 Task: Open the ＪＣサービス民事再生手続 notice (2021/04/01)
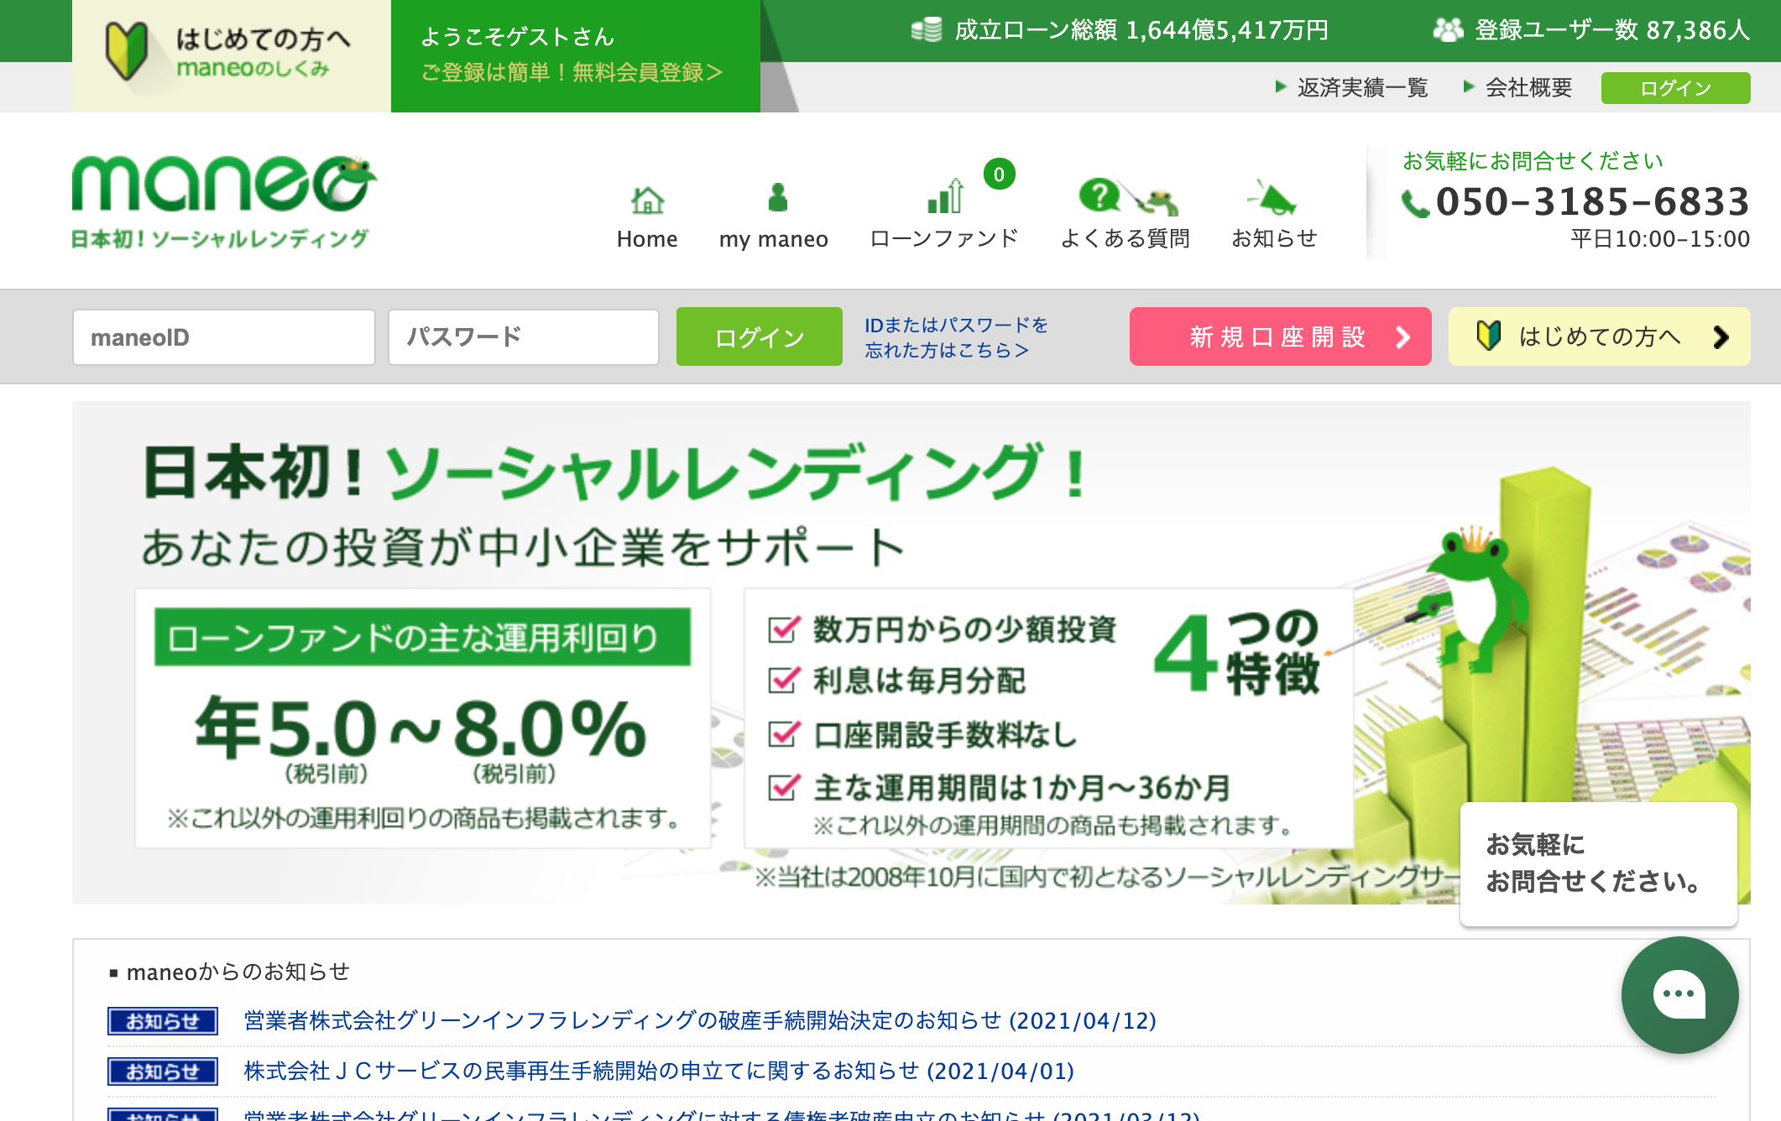(659, 1071)
